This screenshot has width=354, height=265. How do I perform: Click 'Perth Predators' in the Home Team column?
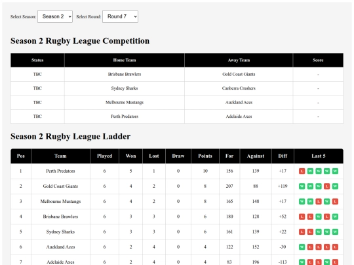click(125, 116)
